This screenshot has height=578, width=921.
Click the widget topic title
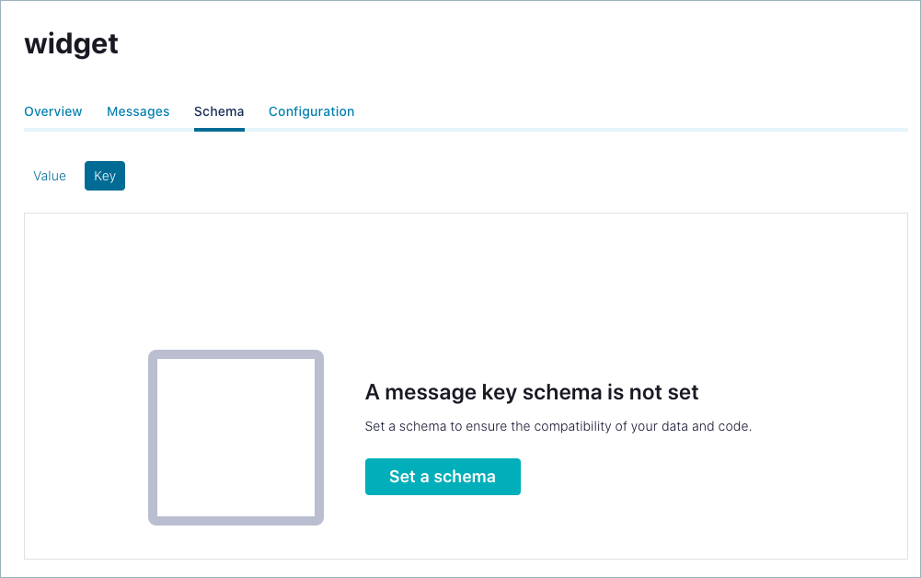click(71, 43)
